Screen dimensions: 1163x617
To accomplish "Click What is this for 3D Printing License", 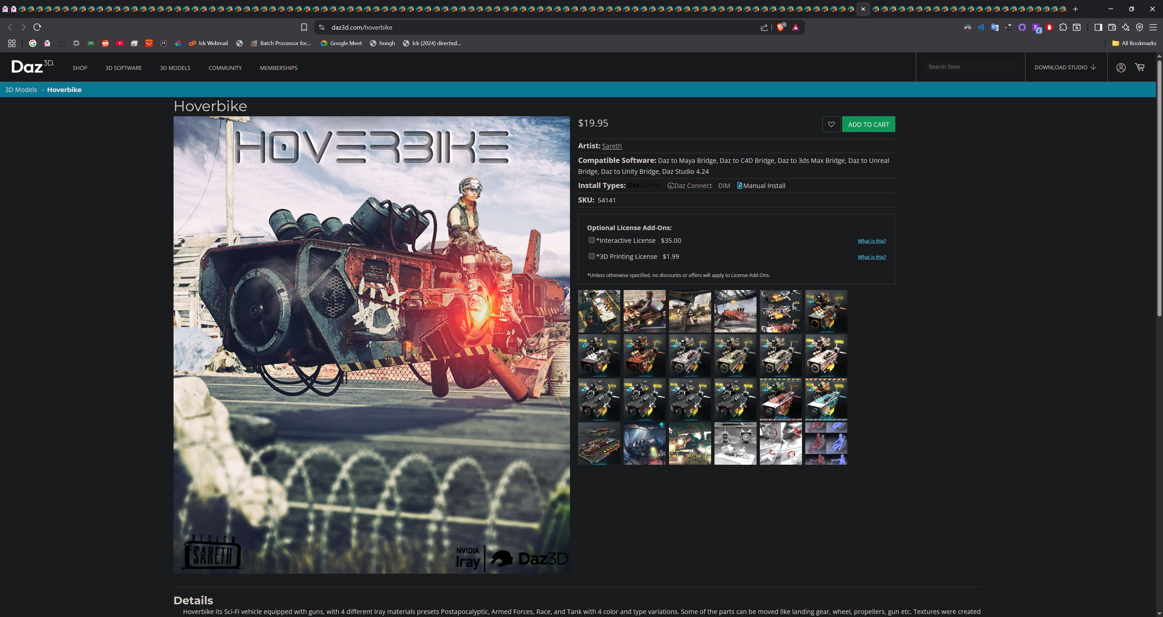I will [872, 257].
